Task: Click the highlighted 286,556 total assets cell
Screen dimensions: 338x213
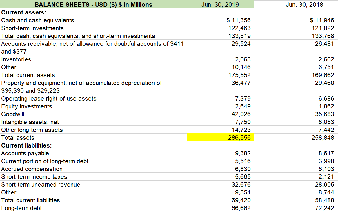Action: pos(220,138)
